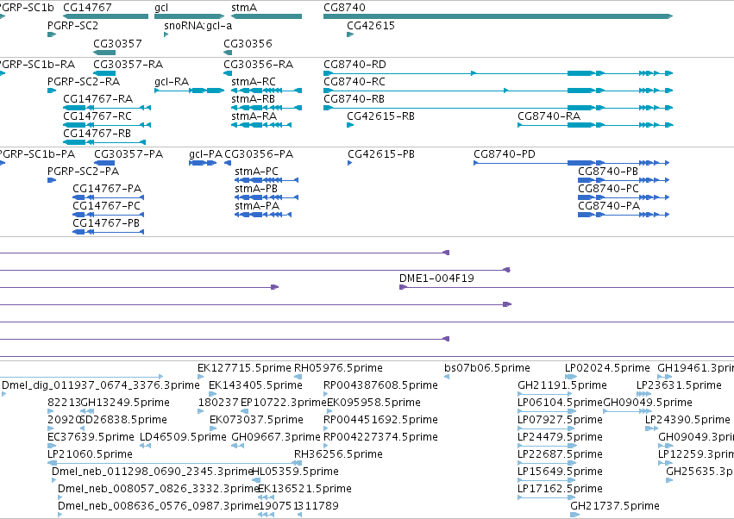Select the CG42615-RB transcript arrow

(x=350, y=125)
